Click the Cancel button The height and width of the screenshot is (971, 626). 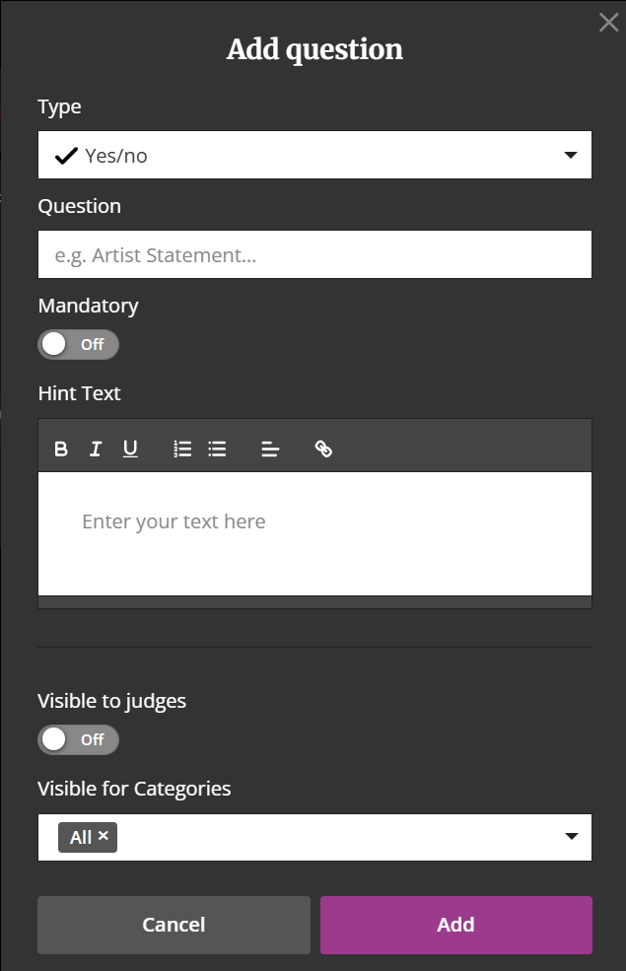point(174,925)
